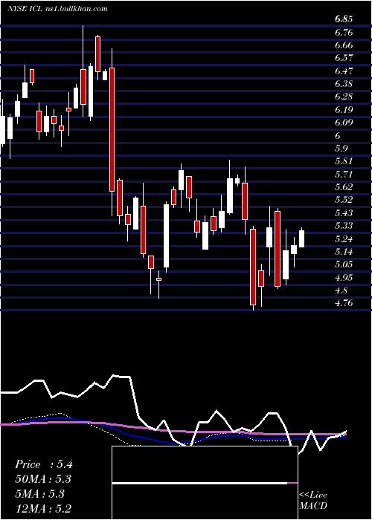Click the 4.76 price axis label
The height and width of the screenshot is (520, 372).
coord(344,303)
